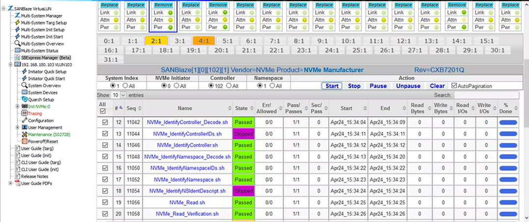The height and width of the screenshot is (222, 529).
Task: Click Multi-System Init Setup icon
Action: point(18,29)
